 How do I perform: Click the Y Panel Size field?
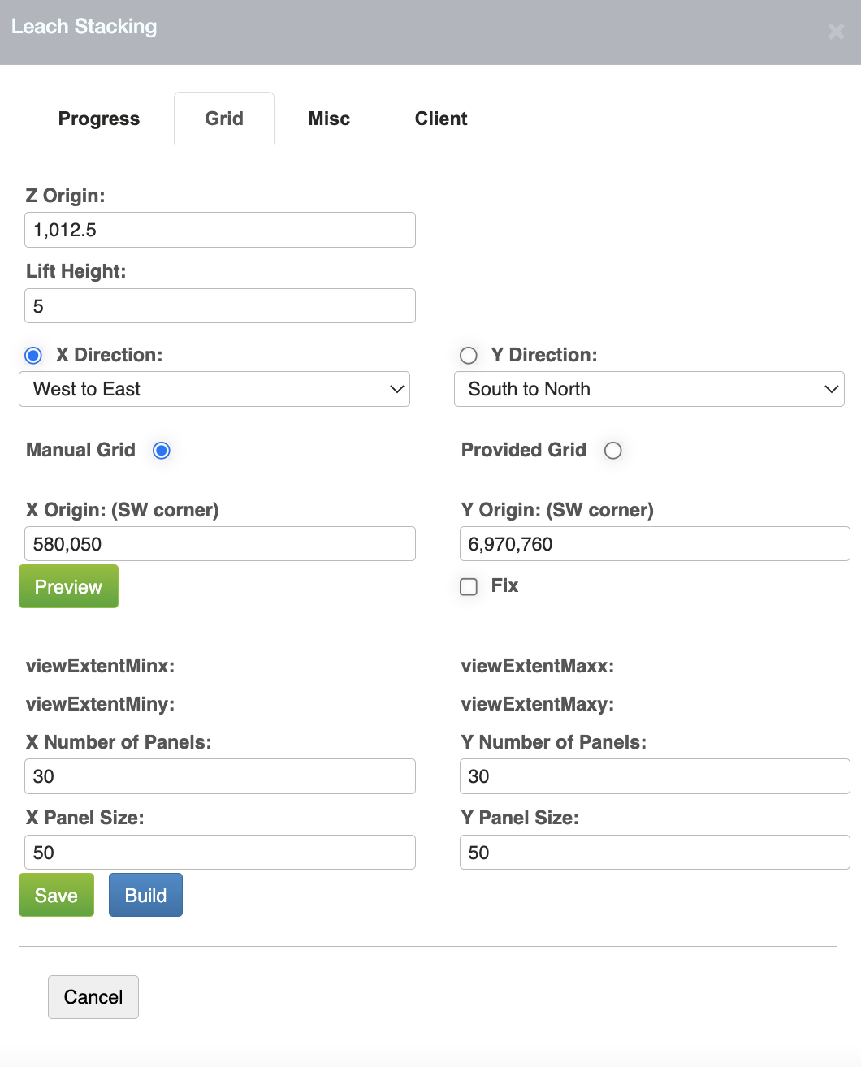[x=655, y=852]
